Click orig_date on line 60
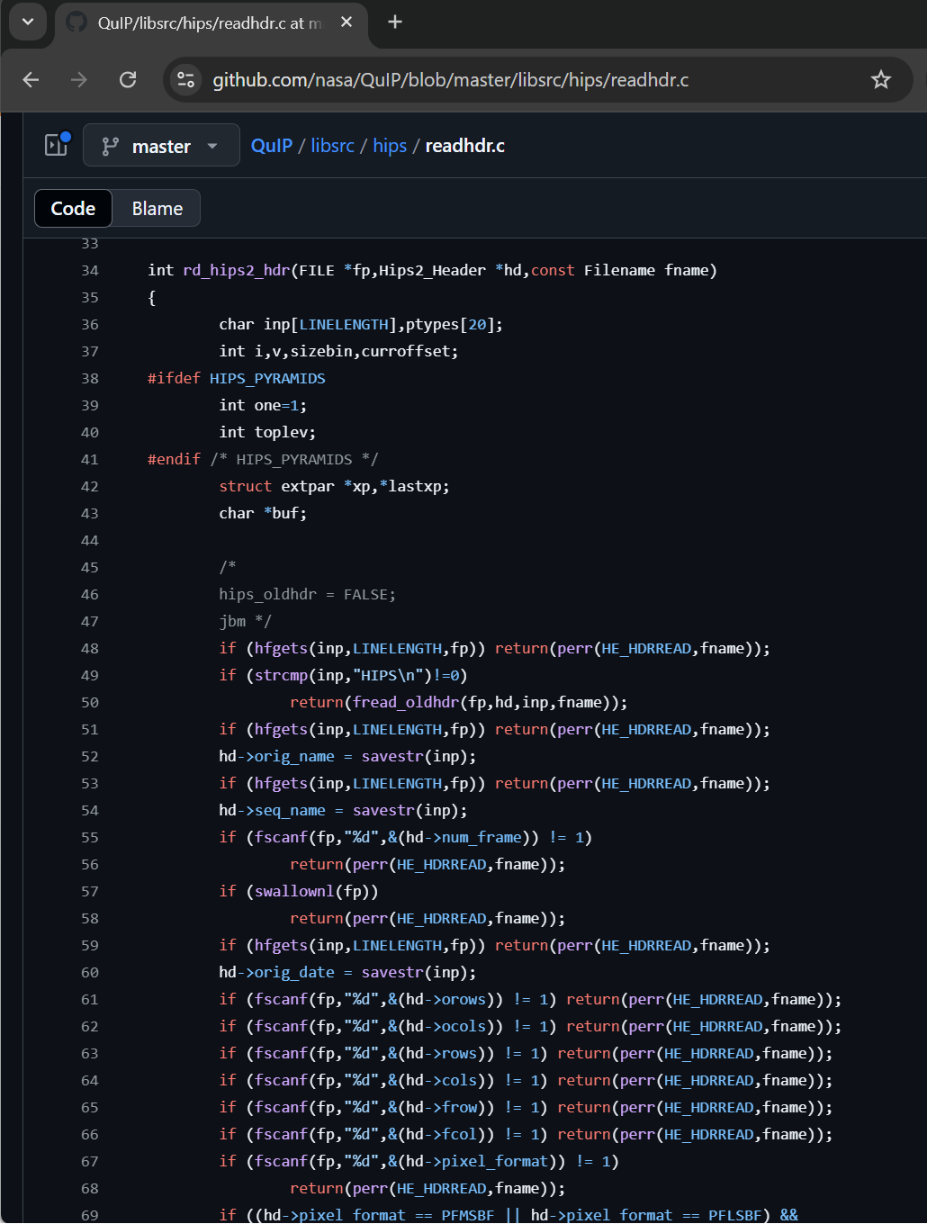This screenshot has height=1224, width=927. pos(294,972)
